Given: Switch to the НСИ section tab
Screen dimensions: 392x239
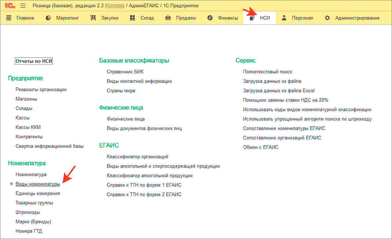Looking at the screenshot, I should (260, 18).
